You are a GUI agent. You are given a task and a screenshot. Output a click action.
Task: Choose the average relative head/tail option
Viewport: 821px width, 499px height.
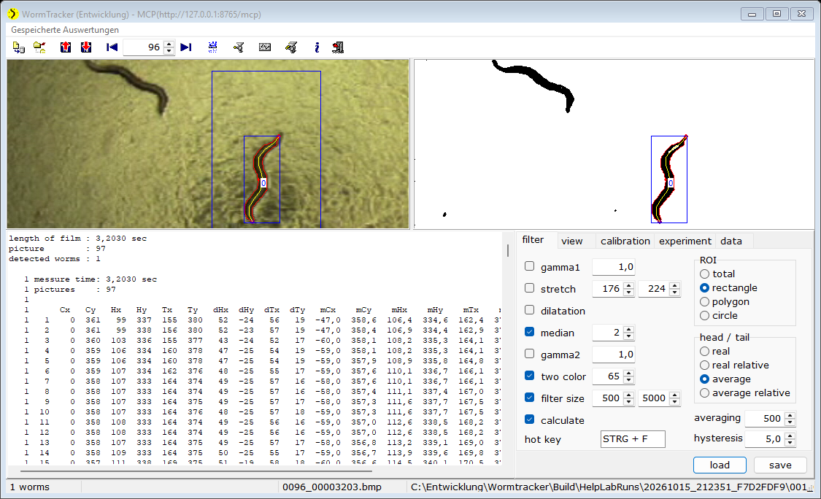[705, 393]
